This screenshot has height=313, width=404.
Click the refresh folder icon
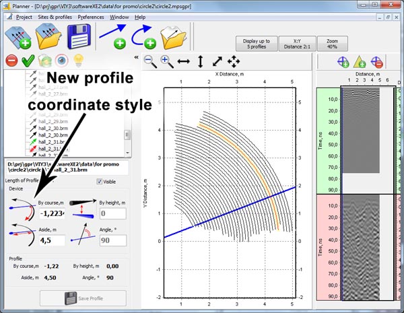tap(45, 61)
